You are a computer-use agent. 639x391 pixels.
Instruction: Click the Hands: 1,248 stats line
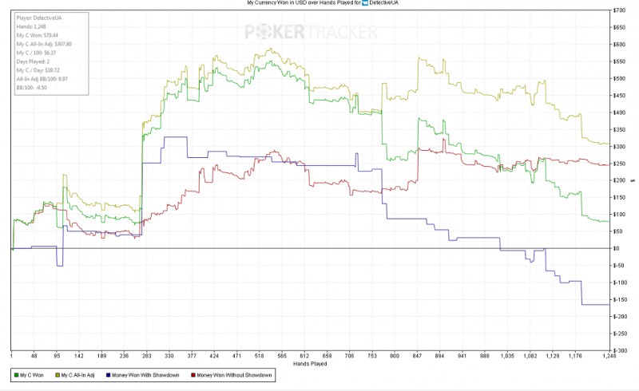(31, 26)
